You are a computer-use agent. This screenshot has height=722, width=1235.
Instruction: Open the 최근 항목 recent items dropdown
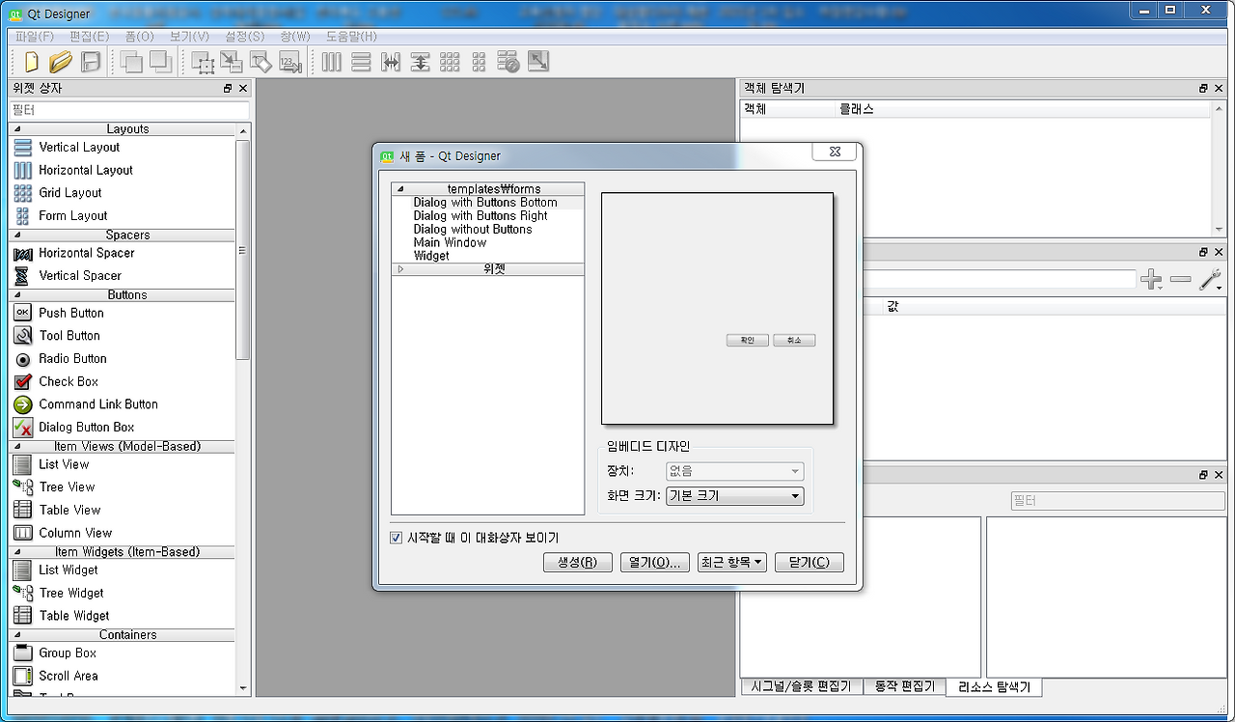click(x=731, y=562)
